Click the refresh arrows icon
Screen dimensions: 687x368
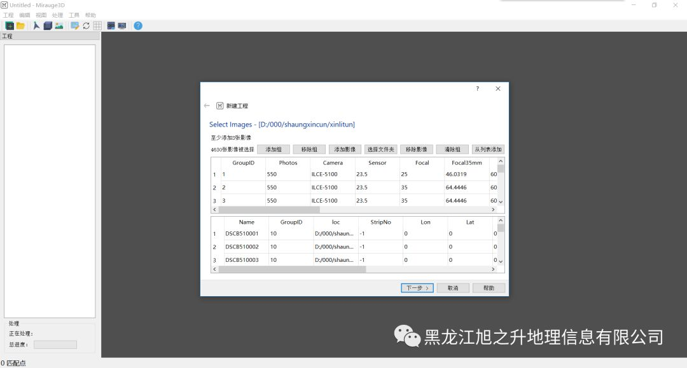pos(86,25)
